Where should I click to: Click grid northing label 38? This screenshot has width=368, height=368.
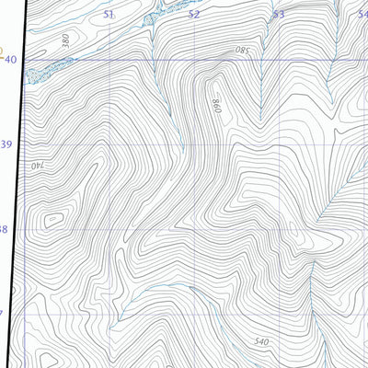(4, 229)
